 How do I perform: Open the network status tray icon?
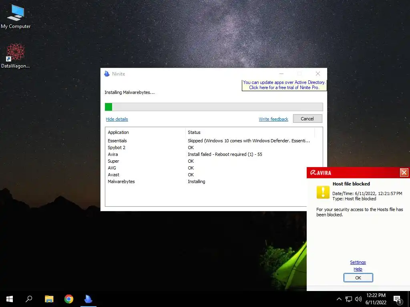coord(349,299)
